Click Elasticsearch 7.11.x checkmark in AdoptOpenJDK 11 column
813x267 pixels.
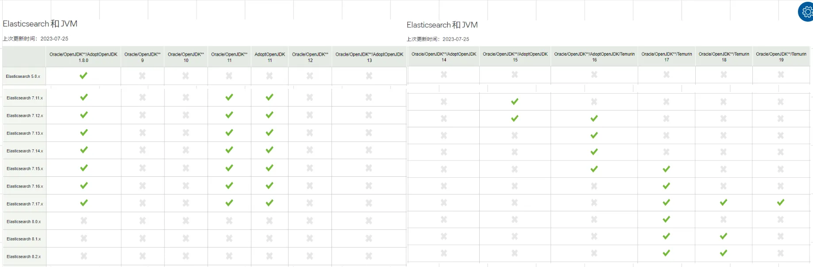(x=269, y=97)
